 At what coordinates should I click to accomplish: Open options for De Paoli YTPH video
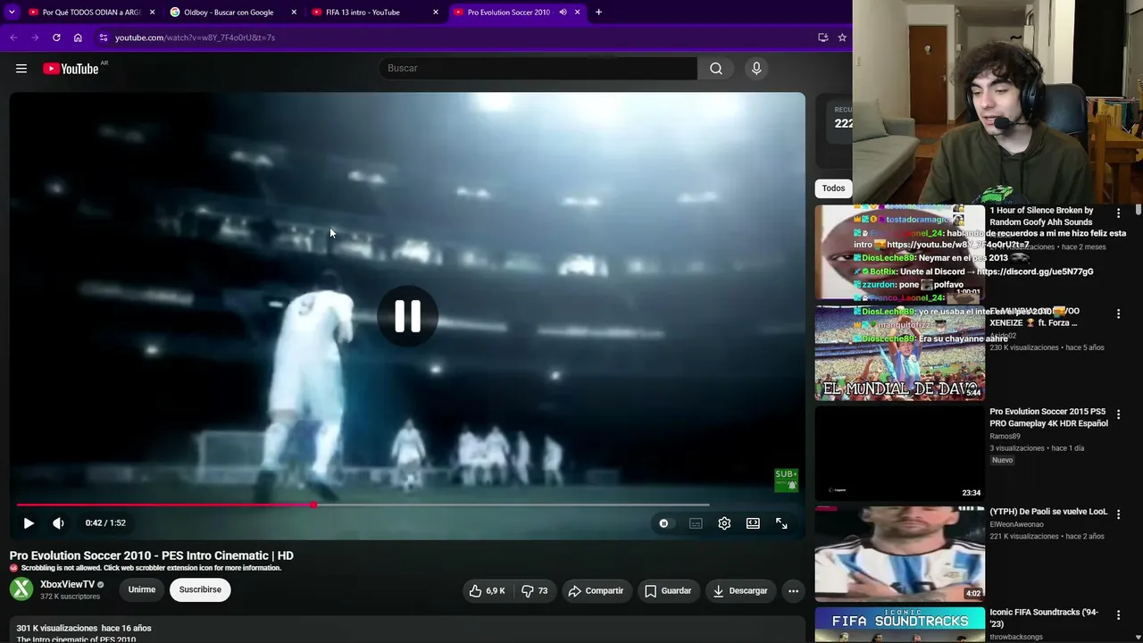pos(1118,514)
